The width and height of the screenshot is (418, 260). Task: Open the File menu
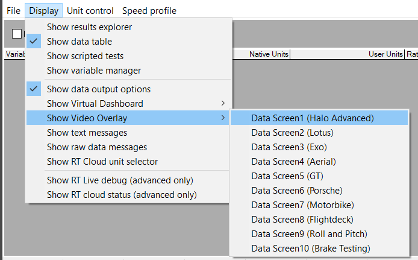[x=13, y=10]
